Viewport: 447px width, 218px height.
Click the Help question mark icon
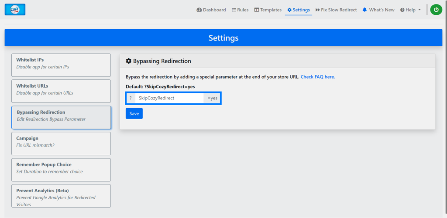pyautogui.click(x=402, y=10)
